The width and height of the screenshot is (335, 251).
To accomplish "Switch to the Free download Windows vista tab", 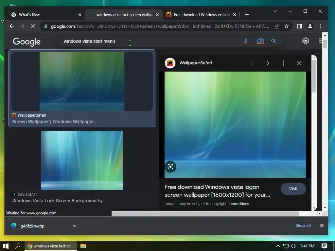I will (201, 15).
